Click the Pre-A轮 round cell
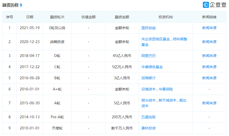 click(x=57, y=117)
